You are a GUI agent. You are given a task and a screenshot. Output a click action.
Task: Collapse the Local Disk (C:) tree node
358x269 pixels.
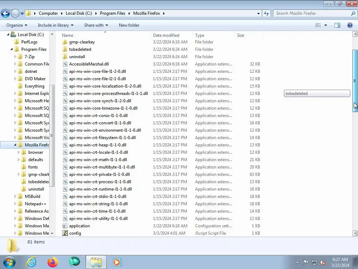click(x=8, y=35)
